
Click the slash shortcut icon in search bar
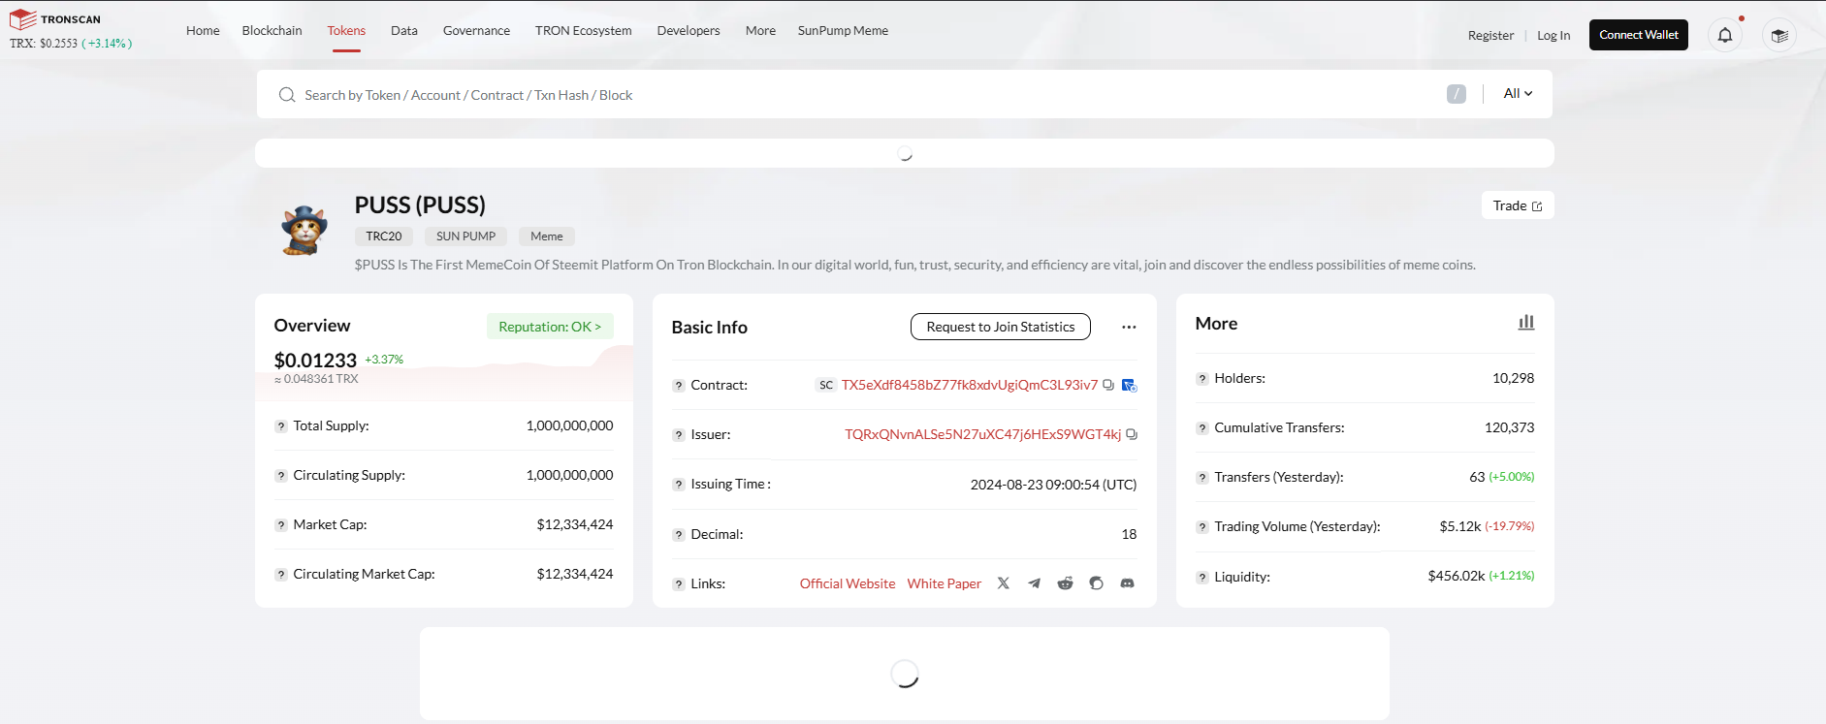[x=1457, y=94]
